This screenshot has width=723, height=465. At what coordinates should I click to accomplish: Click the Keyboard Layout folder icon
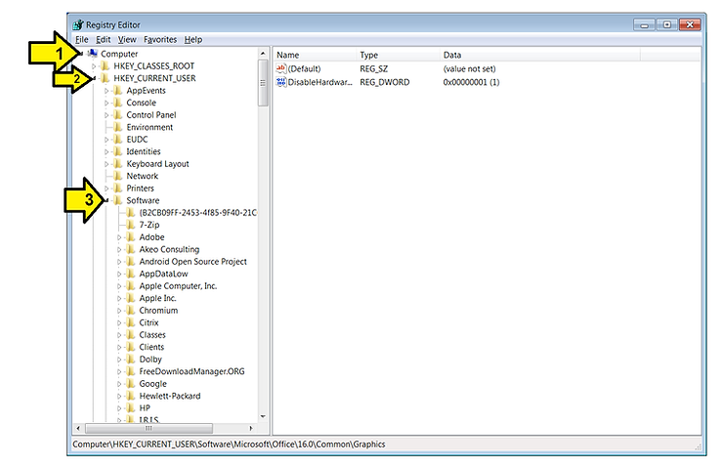coord(118,163)
